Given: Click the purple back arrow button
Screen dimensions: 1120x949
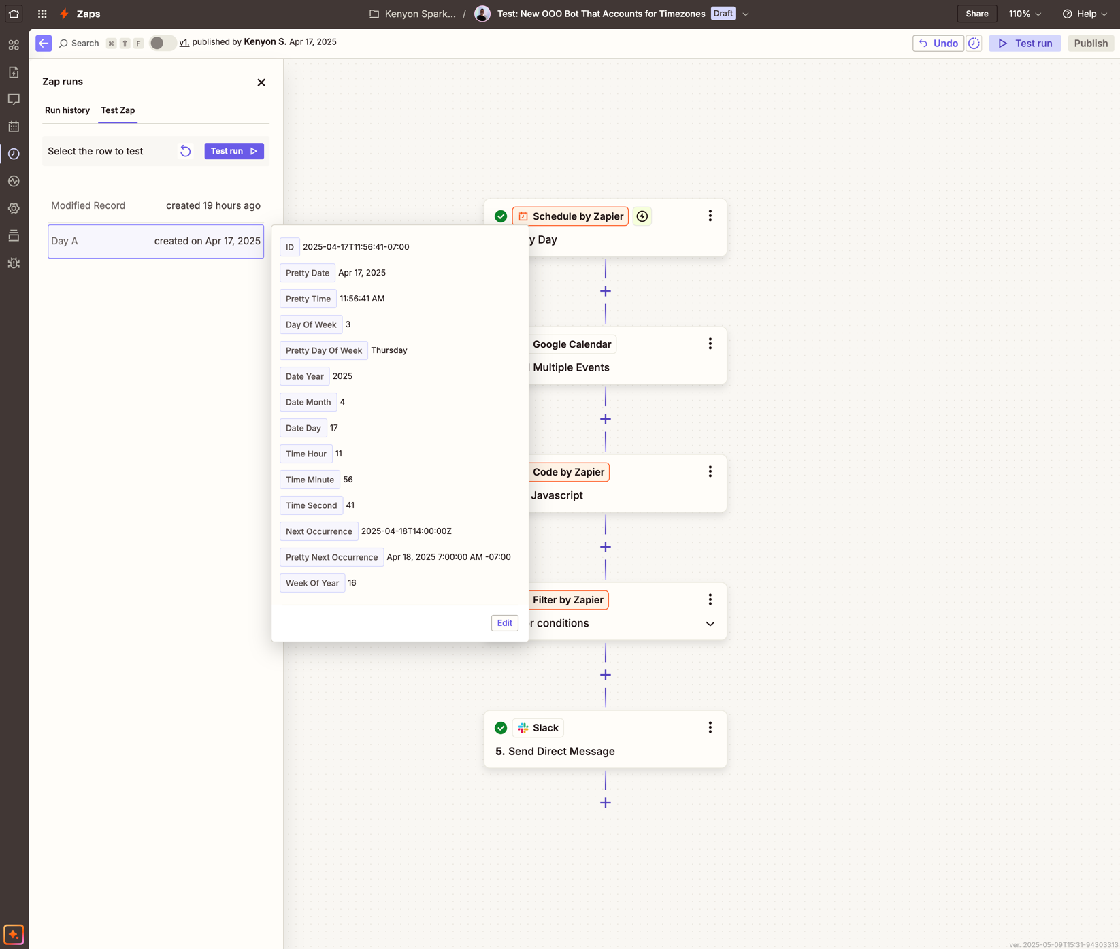Looking at the screenshot, I should (x=44, y=43).
